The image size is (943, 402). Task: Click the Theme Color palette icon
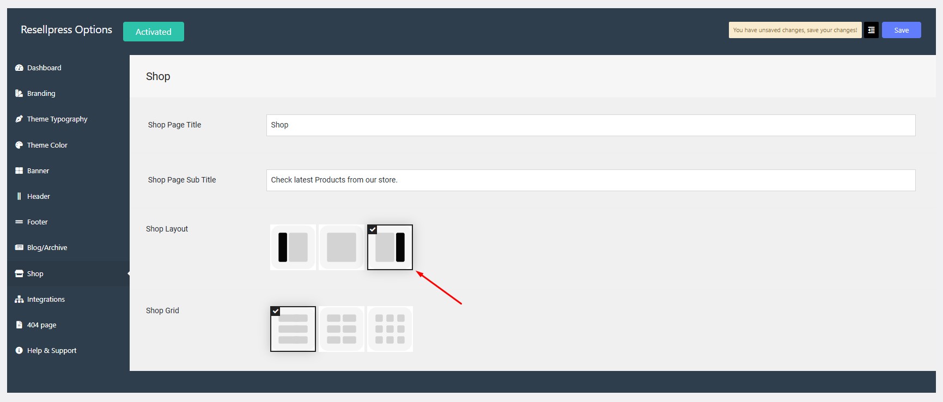[x=19, y=145]
